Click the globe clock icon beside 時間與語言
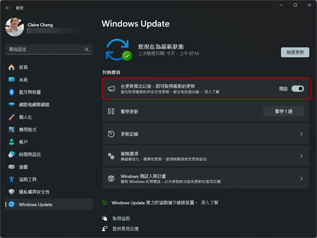The image size is (317, 238). [x=11, y=154]
